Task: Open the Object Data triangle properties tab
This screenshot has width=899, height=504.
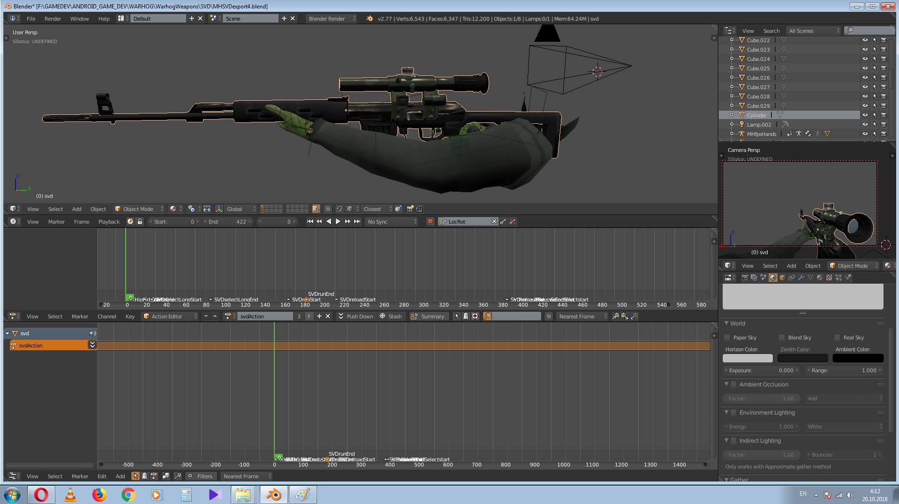Action: 810,278
